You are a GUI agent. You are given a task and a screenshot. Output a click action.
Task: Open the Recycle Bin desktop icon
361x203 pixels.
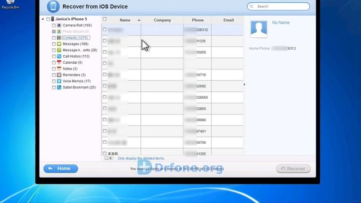10,4
